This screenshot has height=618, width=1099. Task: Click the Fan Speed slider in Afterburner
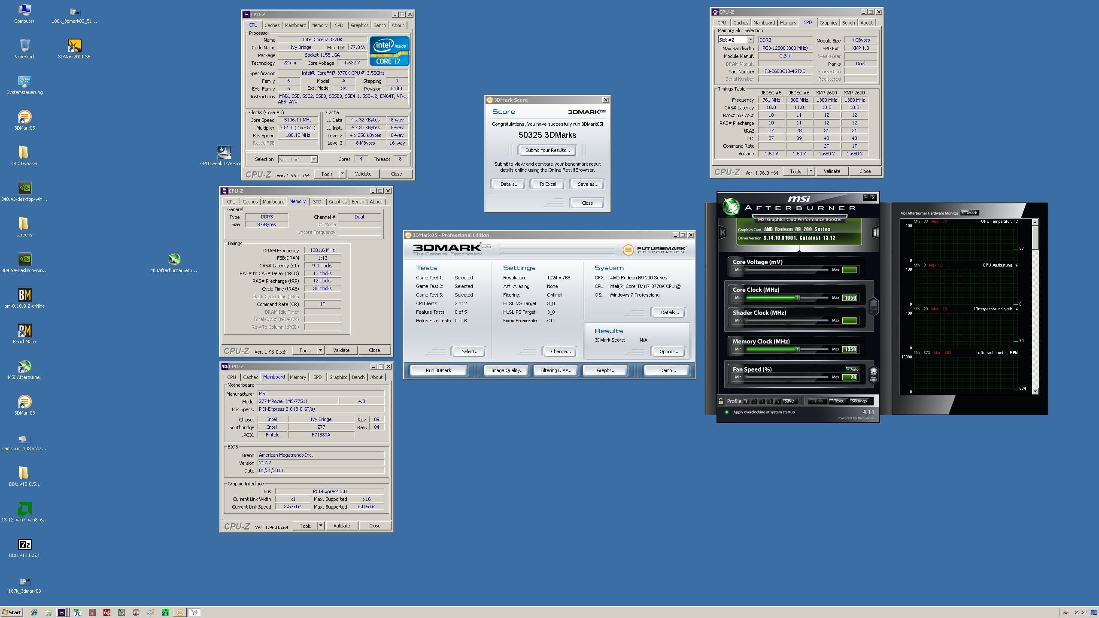pos(787,377)
